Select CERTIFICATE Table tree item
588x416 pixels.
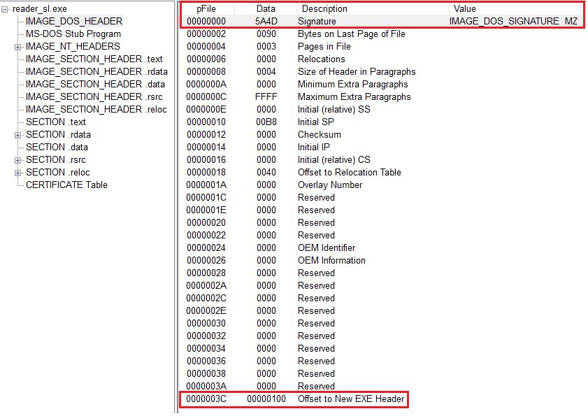point(66,185)
